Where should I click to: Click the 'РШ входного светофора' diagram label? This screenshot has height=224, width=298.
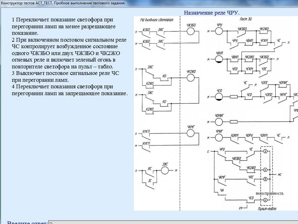[x=157, y=20]
